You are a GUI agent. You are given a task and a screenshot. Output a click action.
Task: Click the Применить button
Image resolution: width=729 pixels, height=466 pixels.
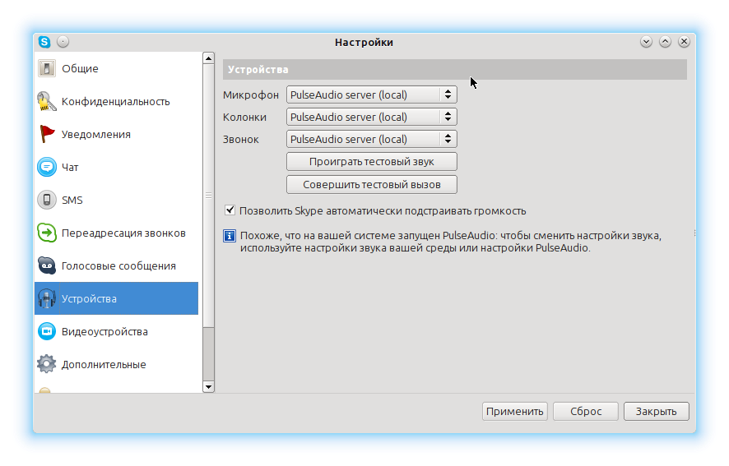[514, 411]
